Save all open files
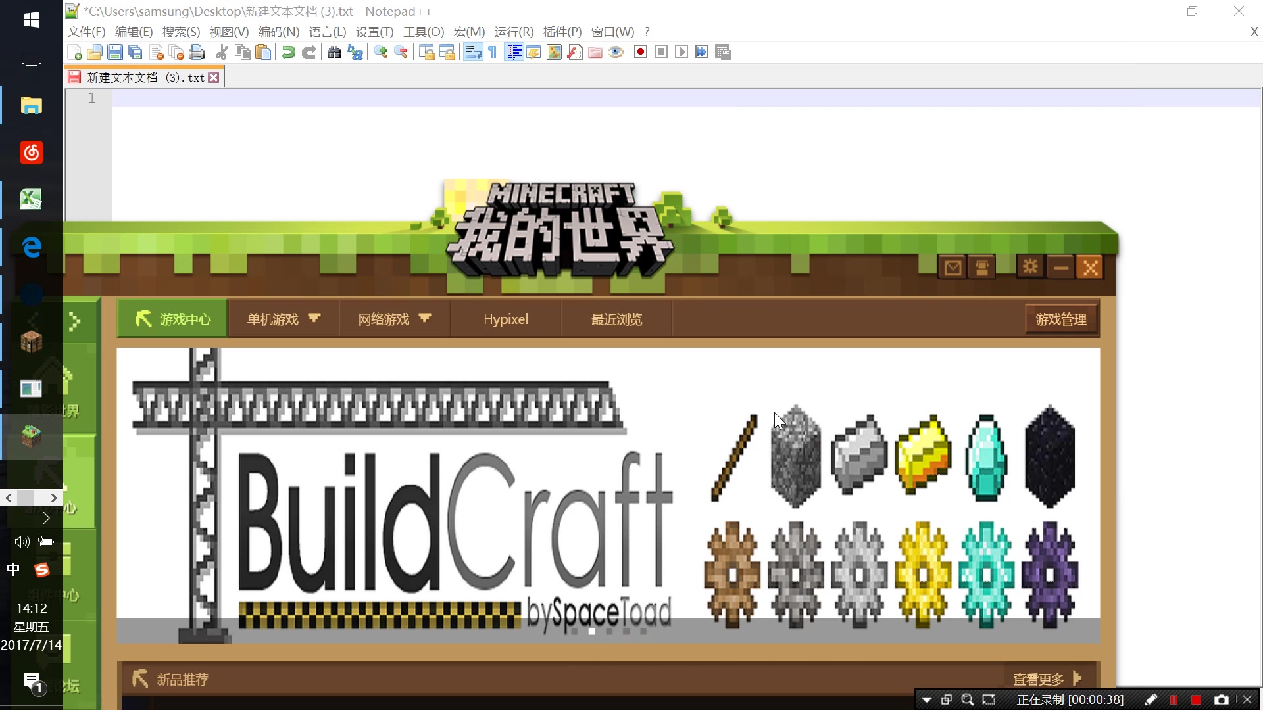Viewport: 1263px width, 710px height. (136, 52)
